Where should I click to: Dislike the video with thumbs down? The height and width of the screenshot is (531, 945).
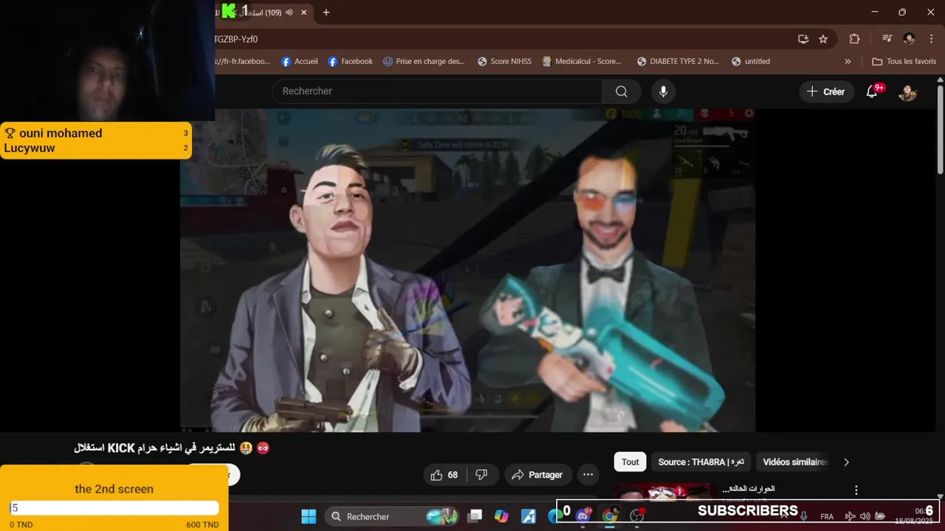pyautogui.click(x=481, y=475)
